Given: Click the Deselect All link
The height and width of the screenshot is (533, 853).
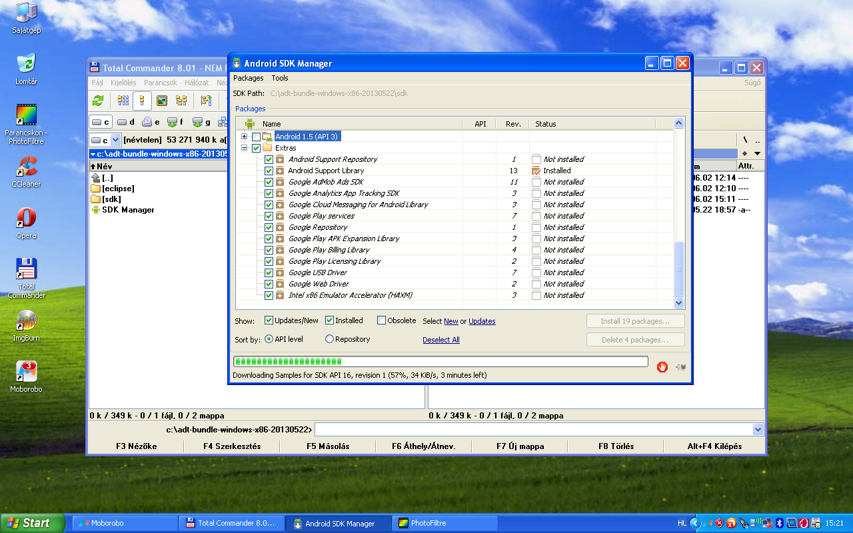Looking at the screenshot, I should [440, 340].
